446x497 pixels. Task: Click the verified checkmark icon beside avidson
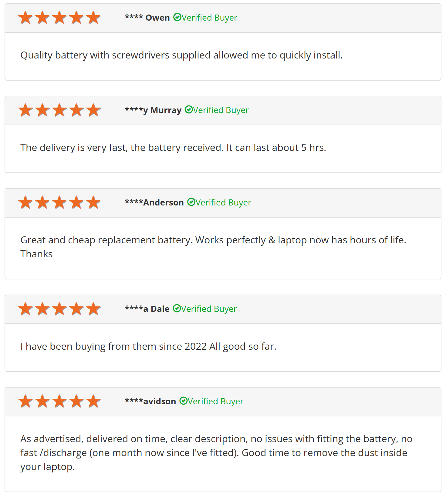[183, 401]
